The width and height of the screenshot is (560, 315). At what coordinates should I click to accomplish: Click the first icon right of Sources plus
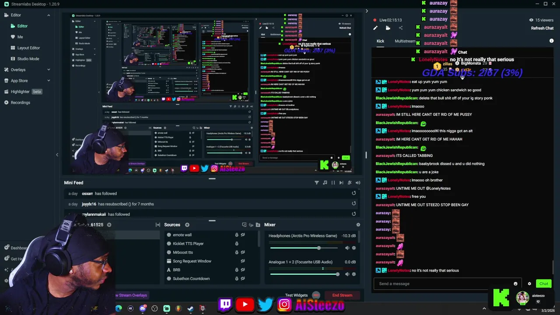tap(244, 225)
